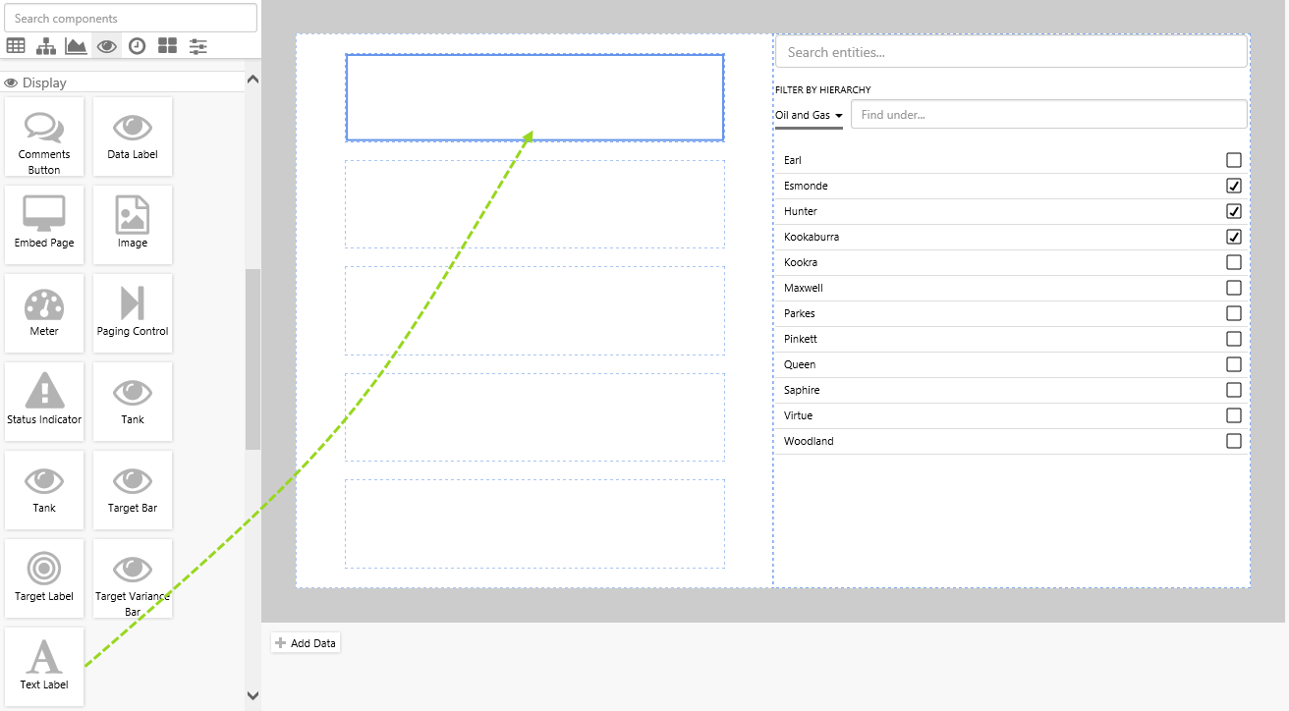Focus the Search components field
1289x711 pixels.
131,18
